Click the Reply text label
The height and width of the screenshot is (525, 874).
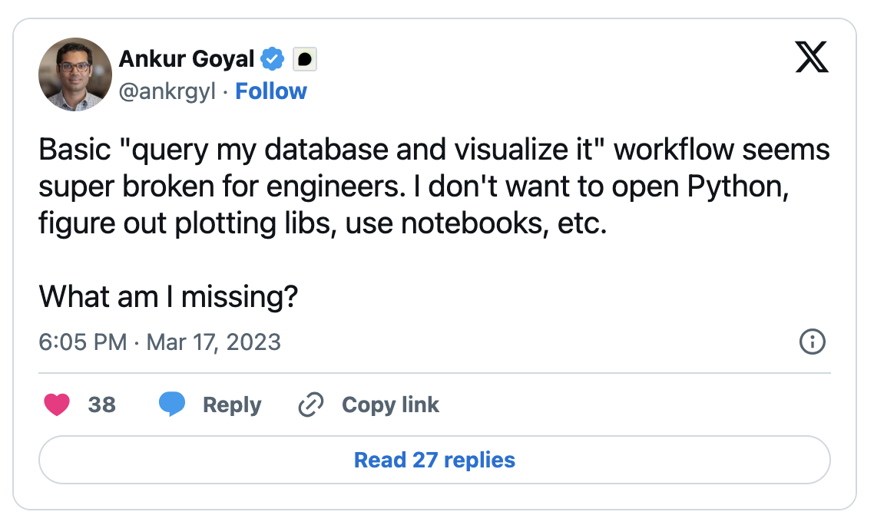click(x=232, y=404)
